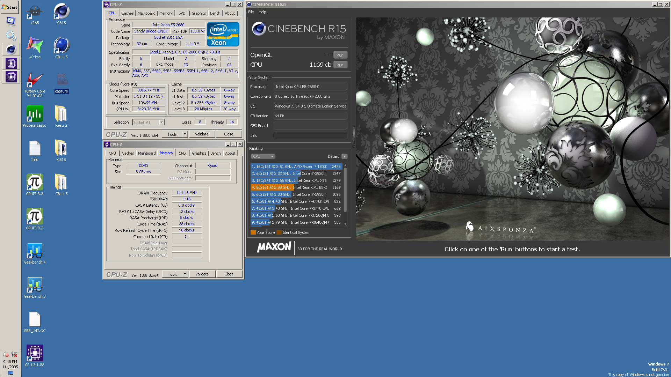
Task: Click Validate in top CPU-Z window
Action: tap(202, 134)
